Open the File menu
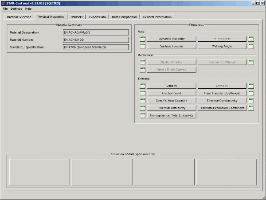This screenshot has width=266, height=200. click(x=5, y=8)
